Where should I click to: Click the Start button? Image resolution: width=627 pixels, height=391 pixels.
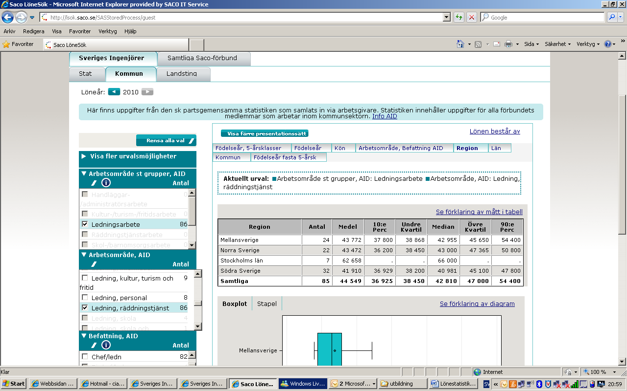coord(14,384)
